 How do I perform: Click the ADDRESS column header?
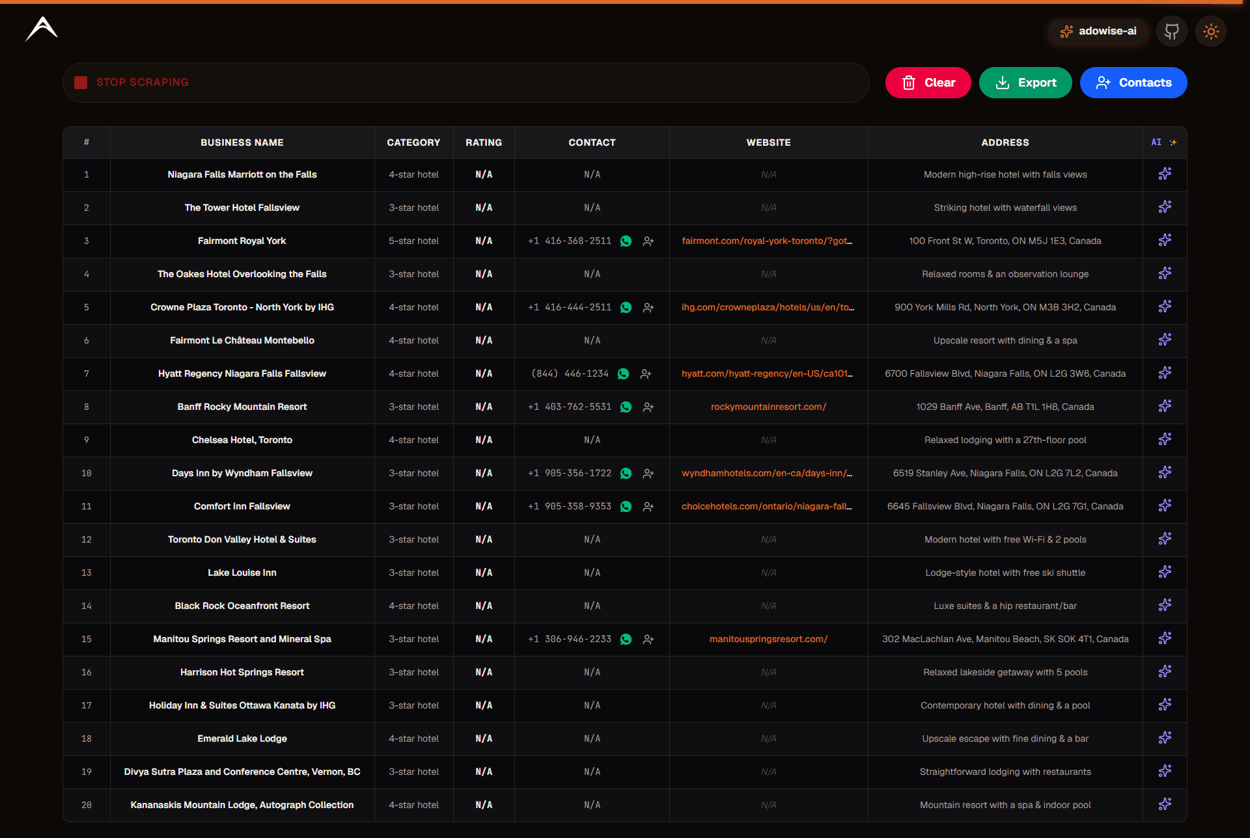click(1005, 142)
